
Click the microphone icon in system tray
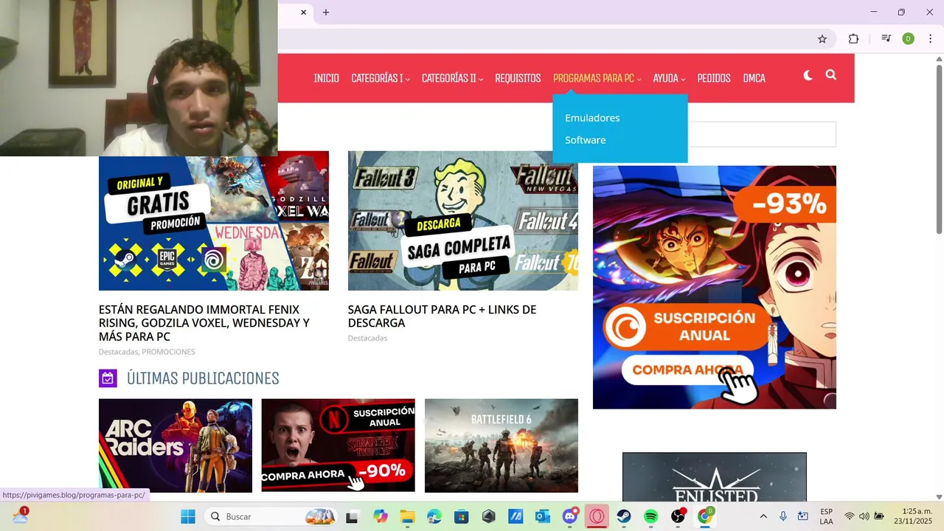[783, 516]
